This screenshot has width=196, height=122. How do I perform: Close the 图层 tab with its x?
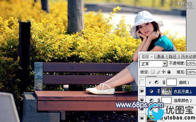pos(151,57)
